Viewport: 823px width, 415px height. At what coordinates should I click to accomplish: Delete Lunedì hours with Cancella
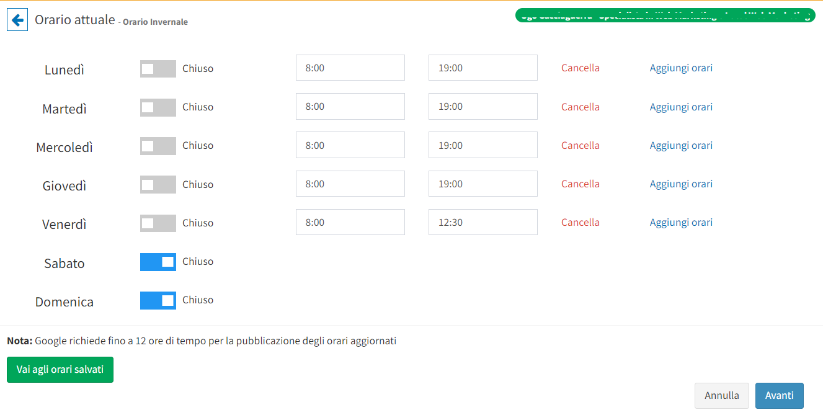580,68
